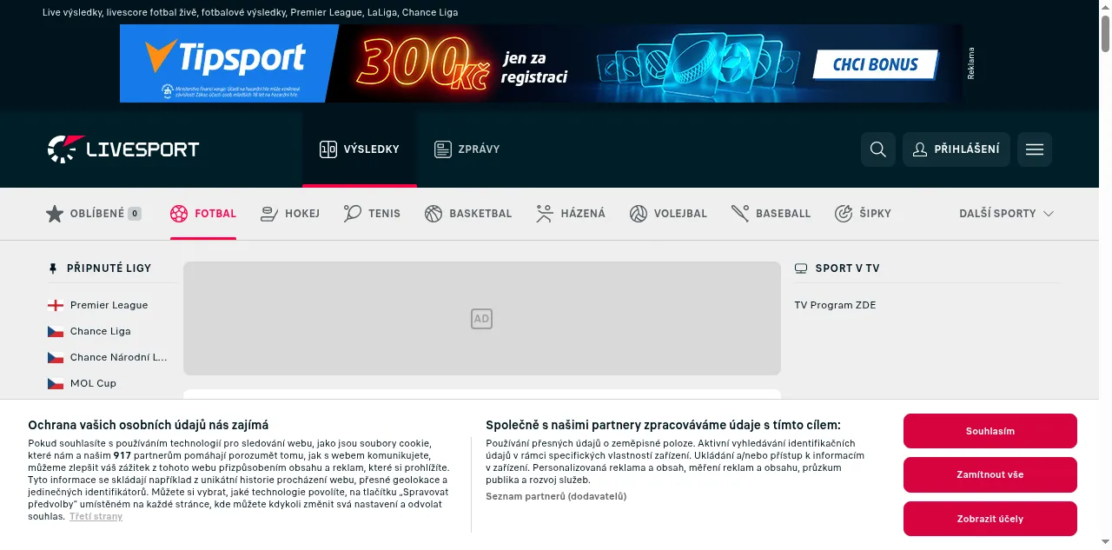Select the Tenis sport tab

(373, 214)
